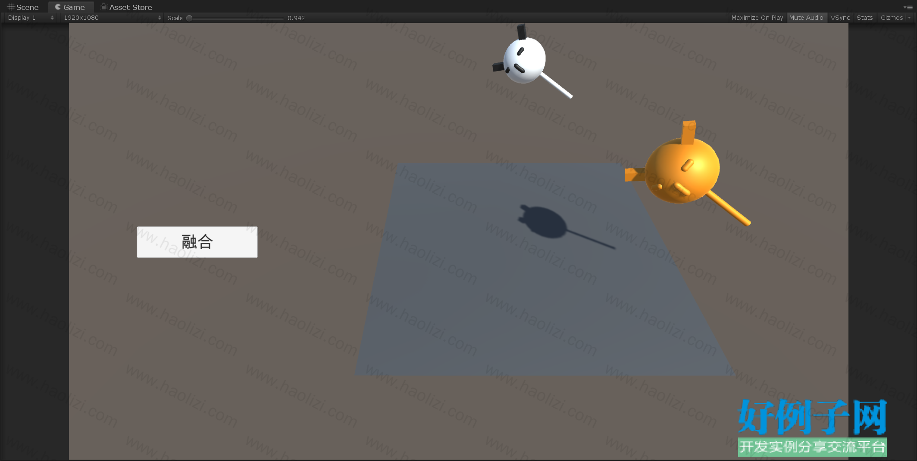Click the Asset Store lock icon

104,6
